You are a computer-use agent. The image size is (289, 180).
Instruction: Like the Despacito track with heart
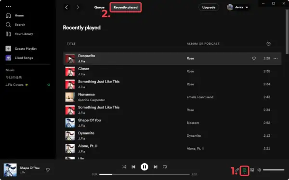254,59
